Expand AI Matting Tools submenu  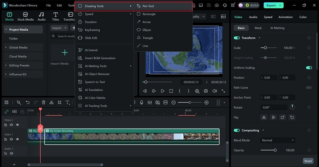tap(104, 66)
